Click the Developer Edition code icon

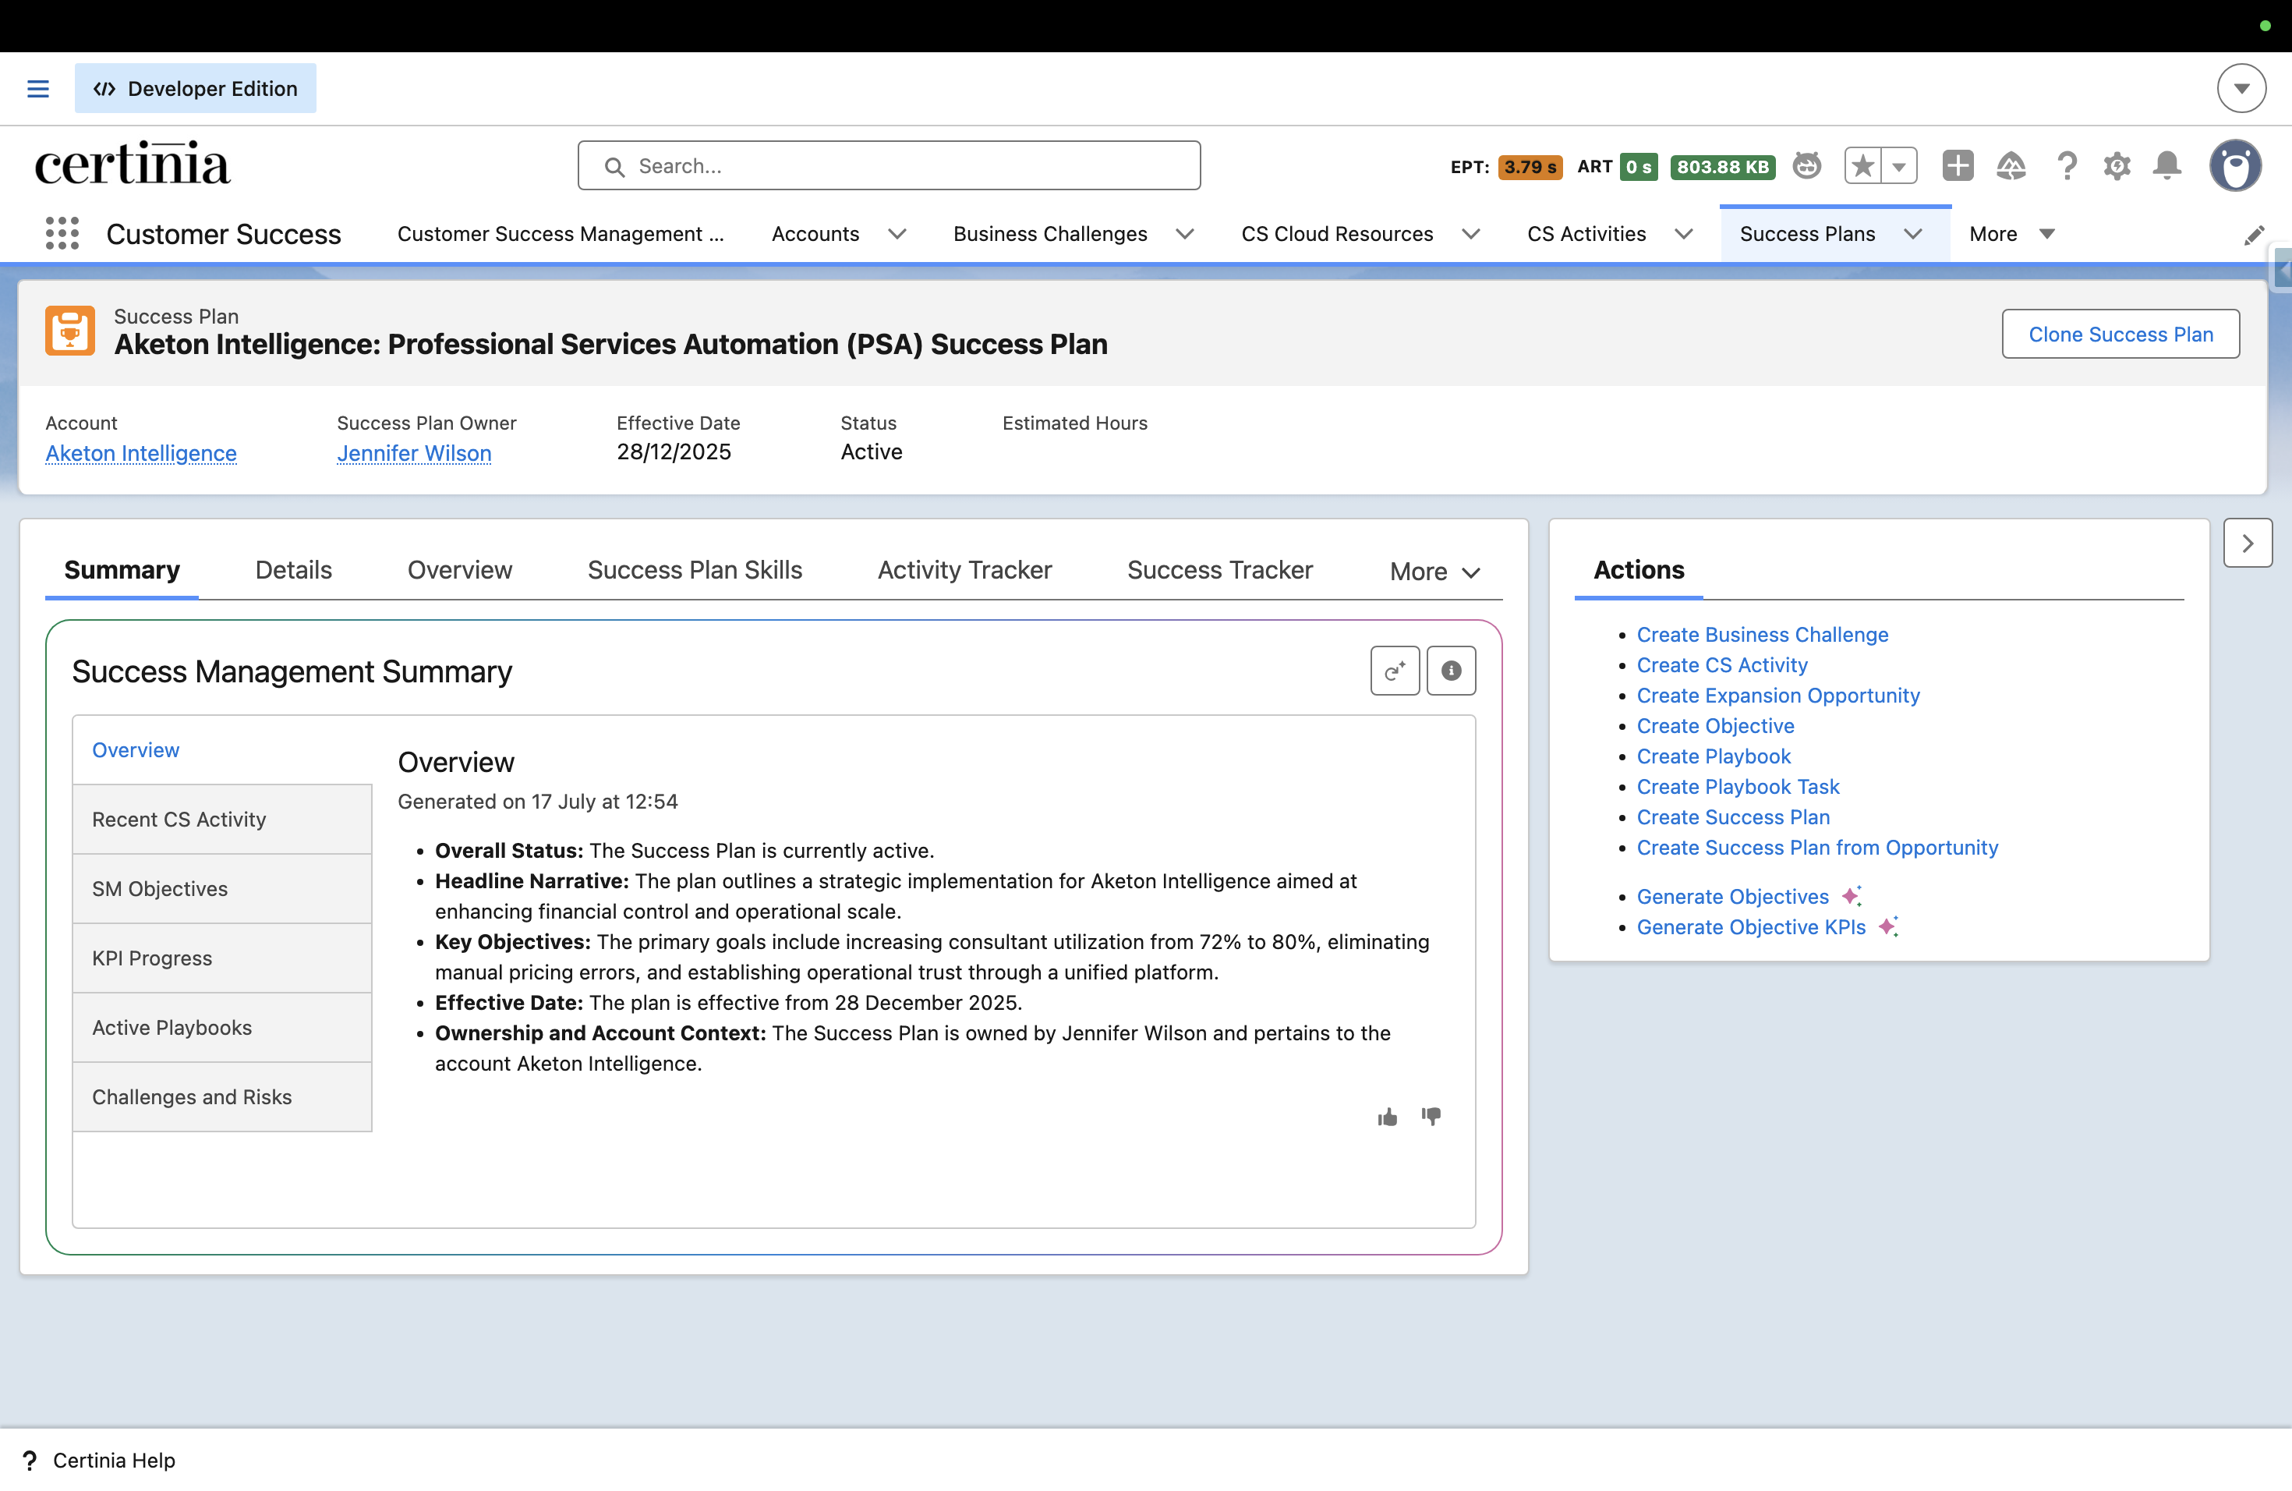click(104, 89)
